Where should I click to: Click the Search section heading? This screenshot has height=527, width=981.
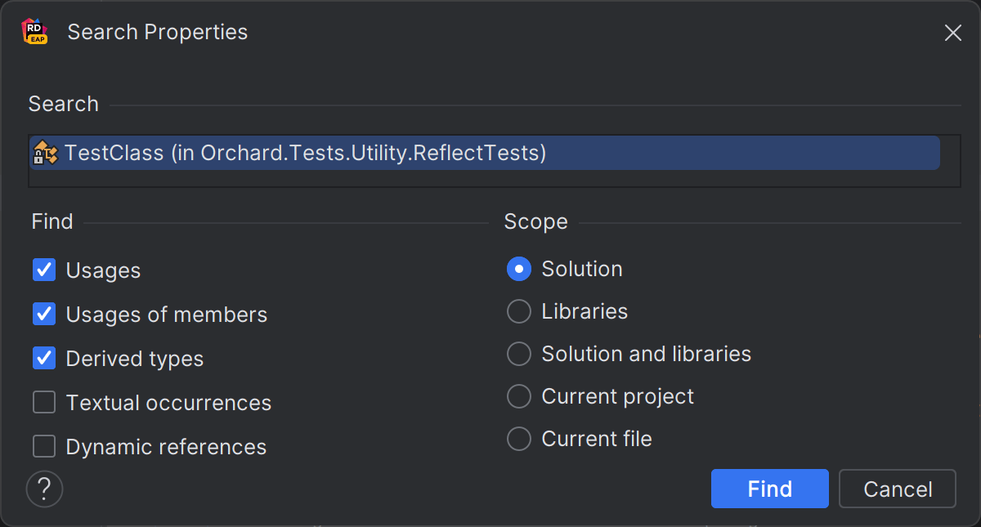coord(63,104)
